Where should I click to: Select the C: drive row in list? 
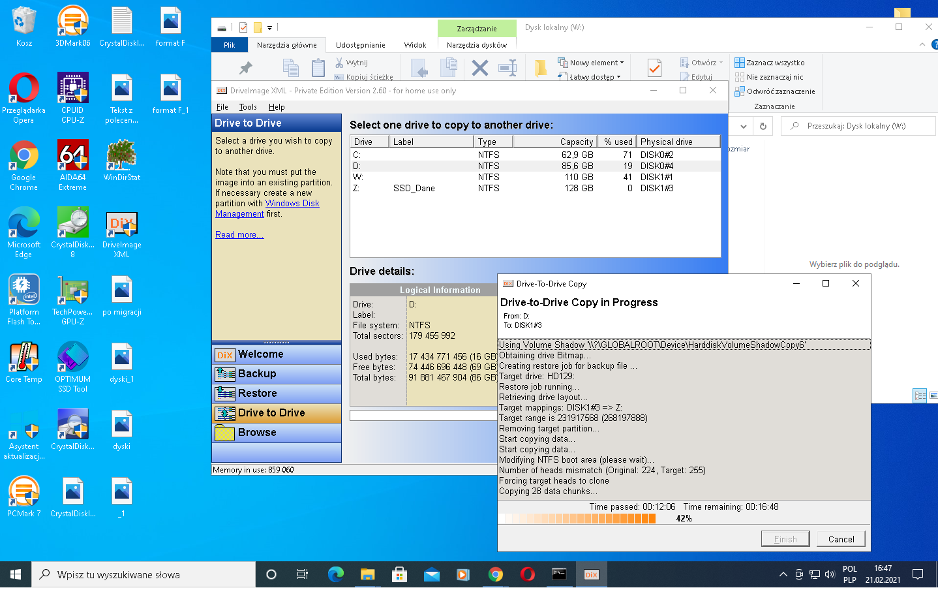[535, 155]
